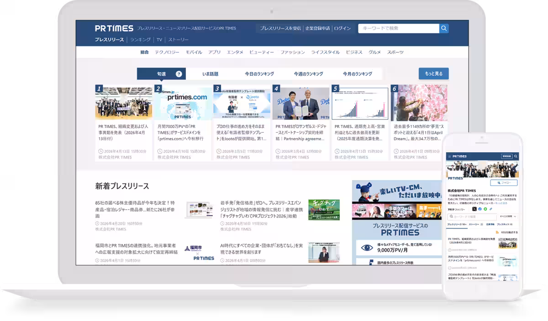The width and height of the screenshot is (548, 321).
Task: Open article 福岡市とPR TIMESの連携強化
Action: coord(136,249)
